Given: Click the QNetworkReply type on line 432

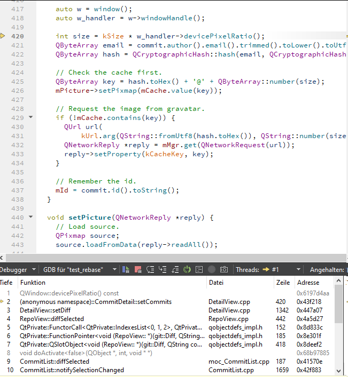Looking at the screenshot, I should [91, 145].
